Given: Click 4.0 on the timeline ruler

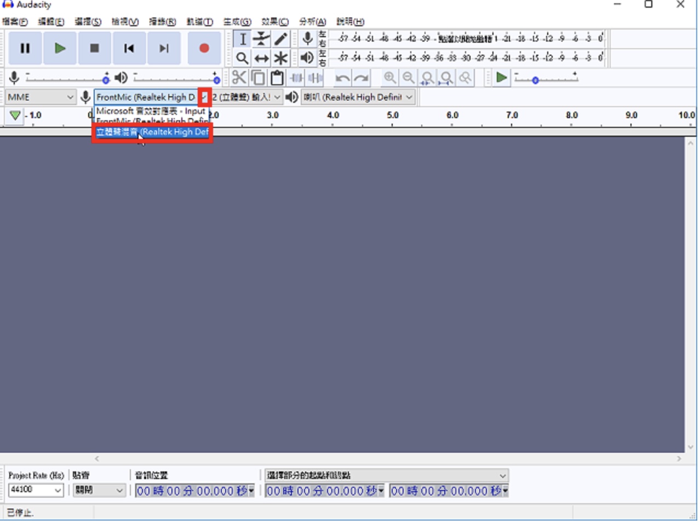Looking at the screenshot, I should 332,115.
